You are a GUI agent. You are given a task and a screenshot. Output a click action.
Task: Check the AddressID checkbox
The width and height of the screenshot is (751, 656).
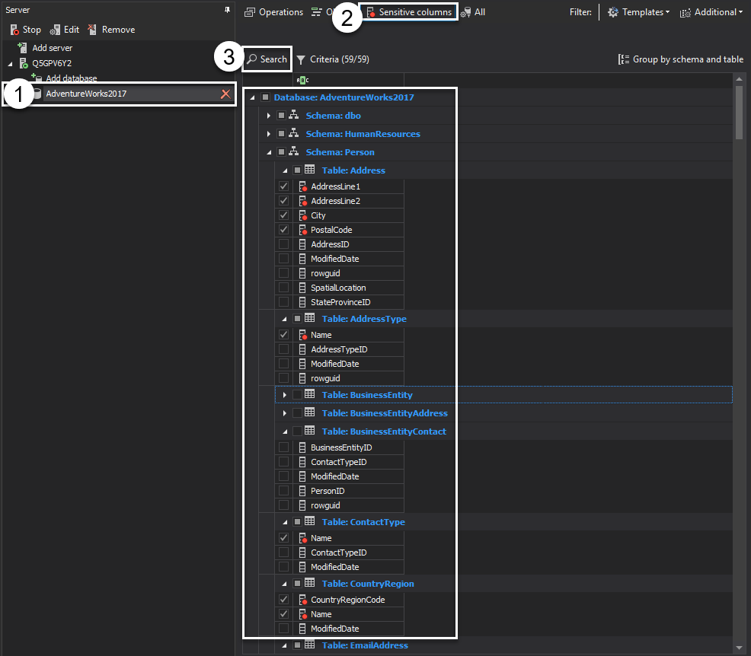283,244
